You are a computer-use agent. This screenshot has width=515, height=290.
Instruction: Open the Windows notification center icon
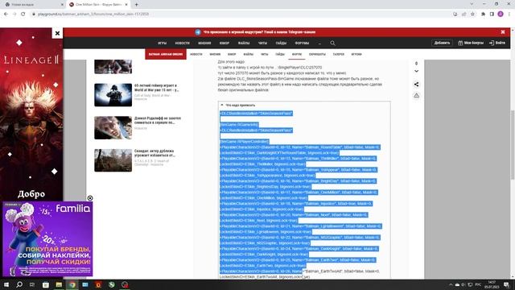click(506, 284)
